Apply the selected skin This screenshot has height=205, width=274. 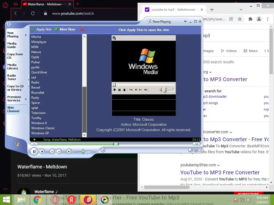pyautogui.click(x=41, y=29)
